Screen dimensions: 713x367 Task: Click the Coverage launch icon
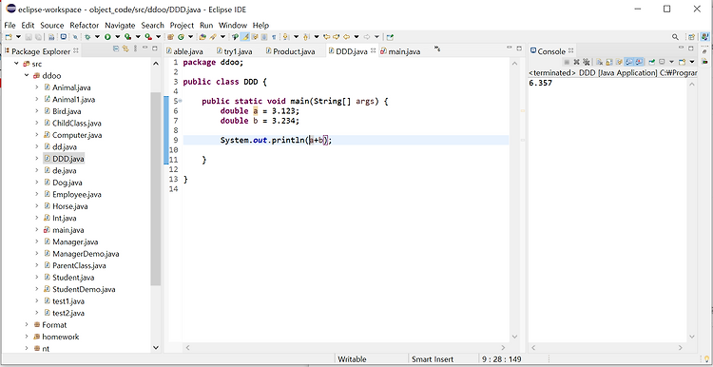coord(127,37)
